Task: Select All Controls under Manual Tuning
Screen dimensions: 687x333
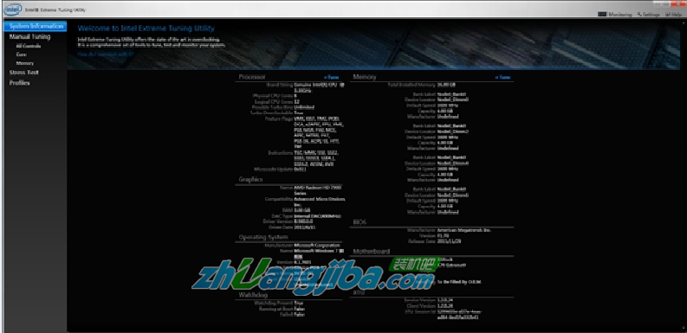Action: [x=28, y=46]
